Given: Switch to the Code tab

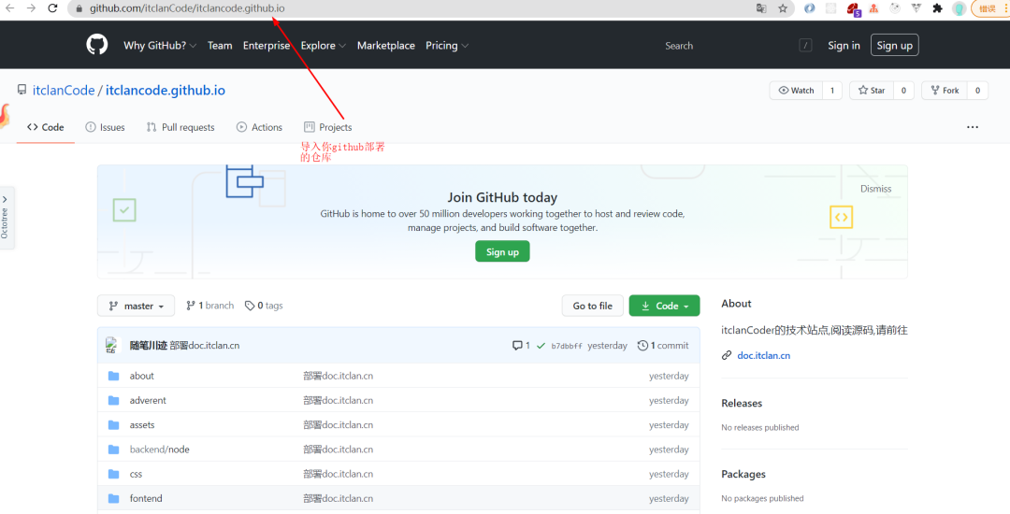Looking at the screenshot, I should pyautogui.click(x=45, y=127).
